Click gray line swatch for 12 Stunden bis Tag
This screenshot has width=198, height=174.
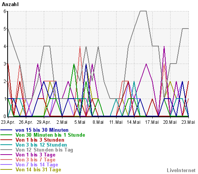pyautogui.click(x=6, y=150)
